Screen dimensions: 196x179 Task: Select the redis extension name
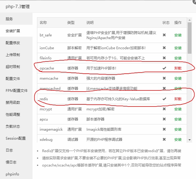coord(44,99)
